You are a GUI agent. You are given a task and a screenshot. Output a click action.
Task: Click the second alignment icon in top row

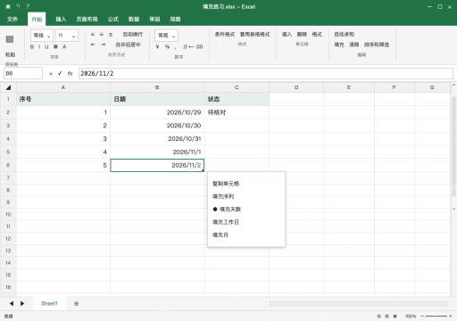click(x=102, y=35)
